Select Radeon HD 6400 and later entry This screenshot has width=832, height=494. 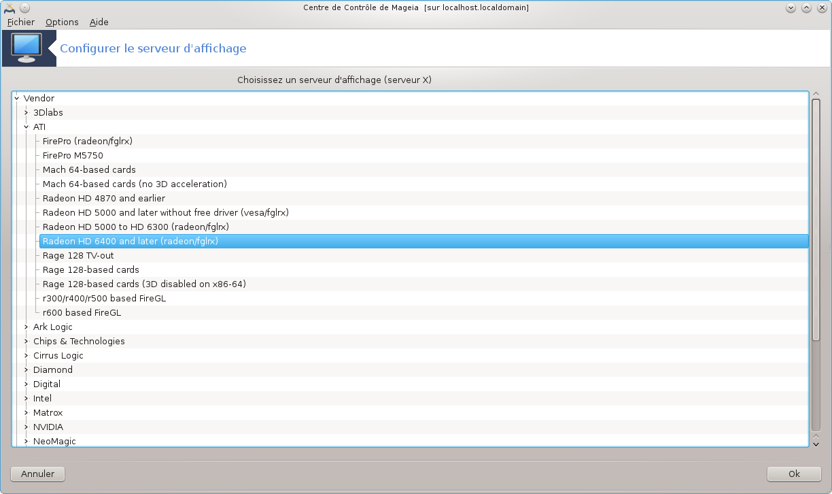pyautogui.click(x=423, y=242)
